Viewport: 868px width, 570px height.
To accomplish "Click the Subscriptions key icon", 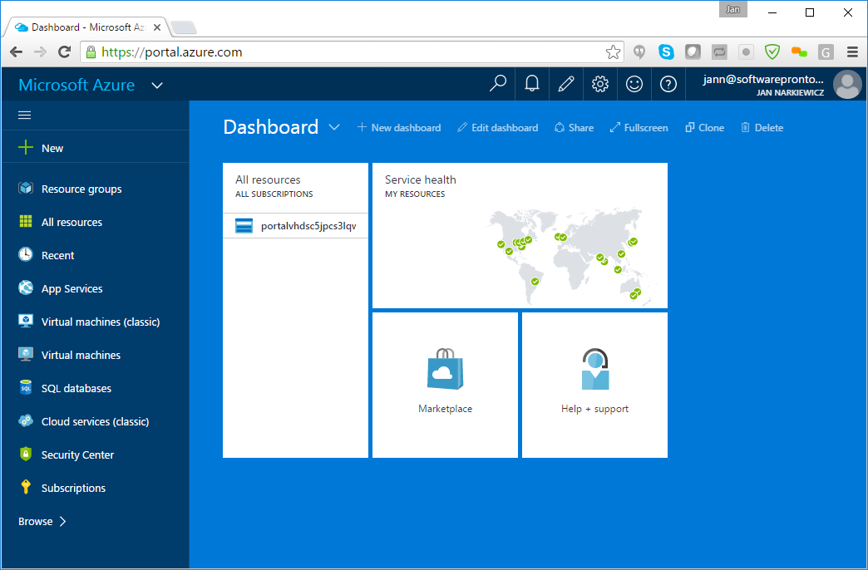I will [26, 487].
